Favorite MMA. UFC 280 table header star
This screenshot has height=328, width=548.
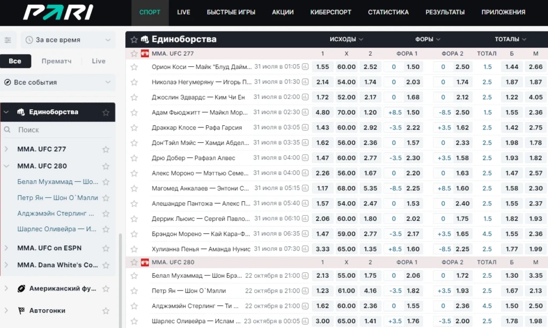[x=134, y=262]
